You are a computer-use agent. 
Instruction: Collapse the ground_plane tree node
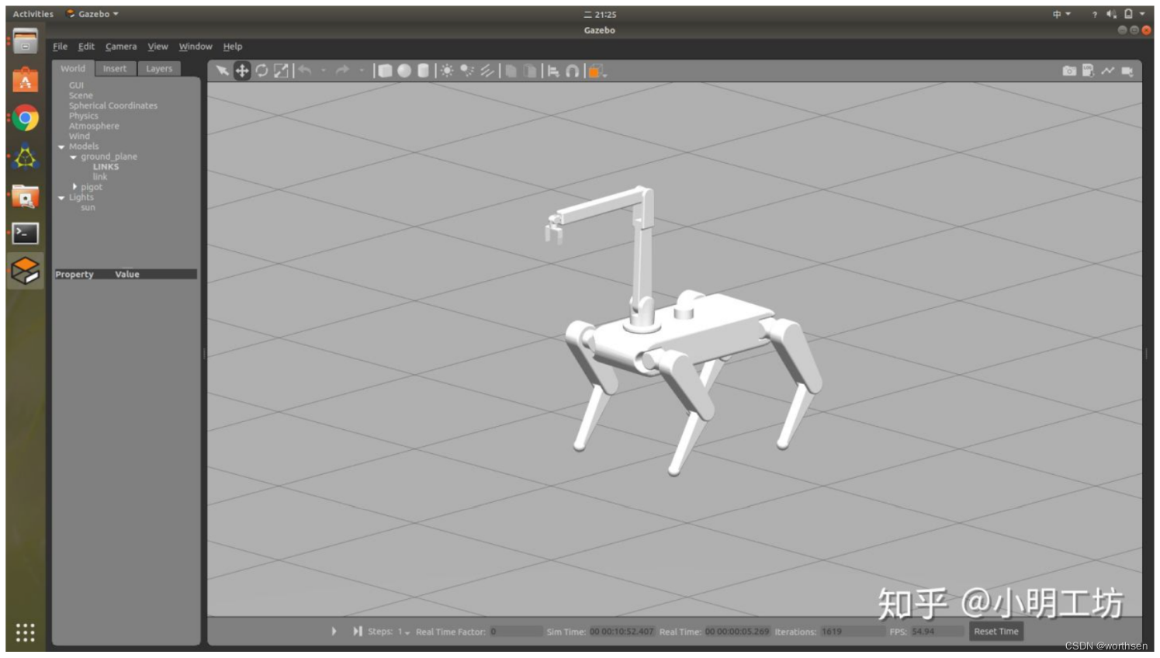pyautogui.click(x=74, y=157)
